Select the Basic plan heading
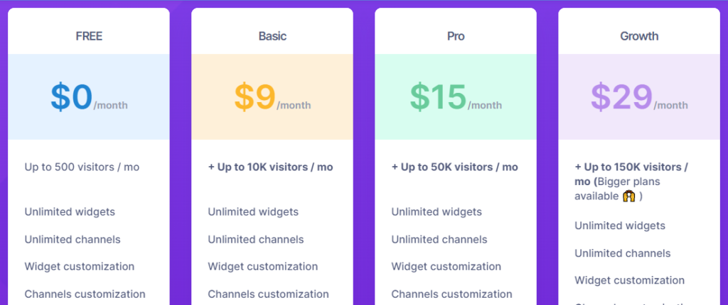The height and width of the screenshot is (305, 728). [x=272, y=36]
